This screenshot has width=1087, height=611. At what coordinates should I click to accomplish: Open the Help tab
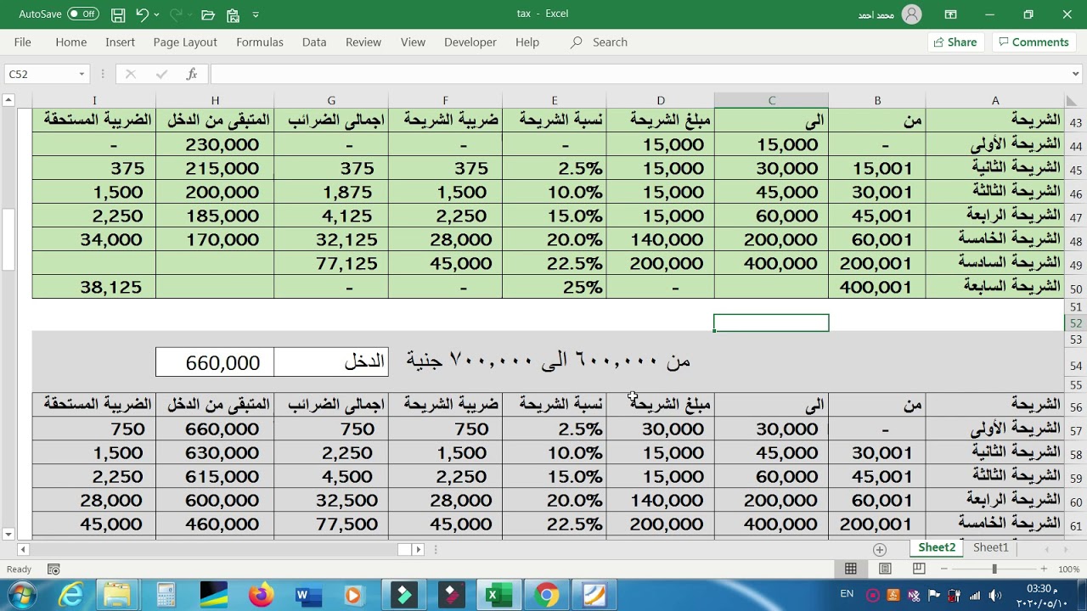tap(527, 42)
